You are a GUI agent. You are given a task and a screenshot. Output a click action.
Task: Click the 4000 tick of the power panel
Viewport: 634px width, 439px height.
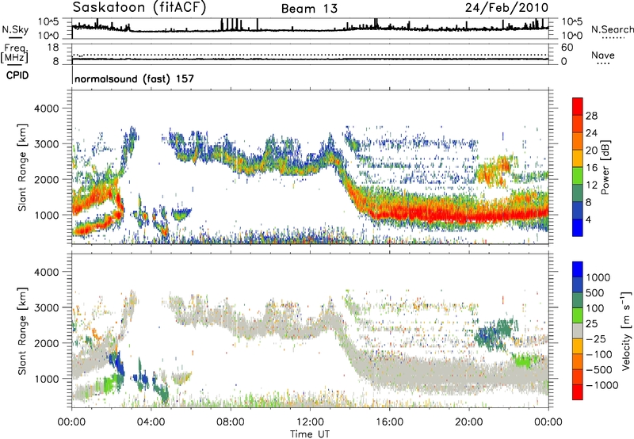pos(46,109)
